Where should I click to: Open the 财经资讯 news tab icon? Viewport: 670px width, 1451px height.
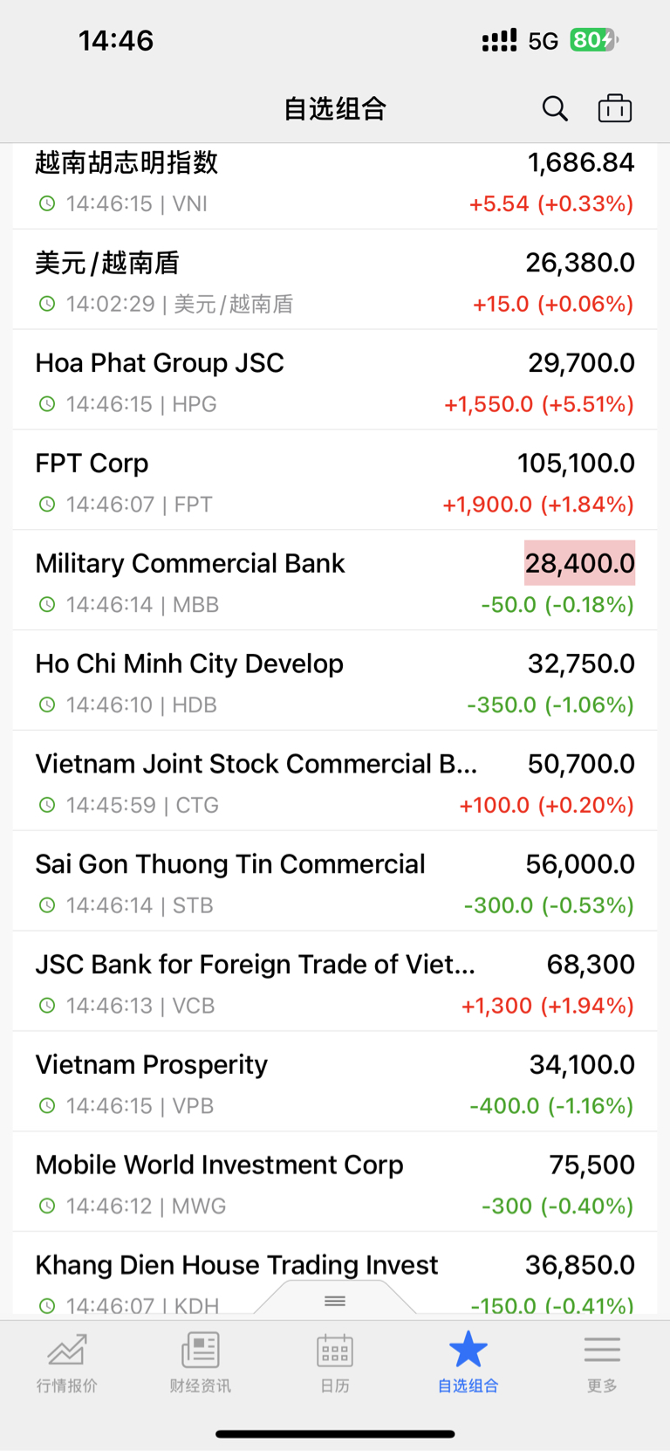pos(201,1350)
